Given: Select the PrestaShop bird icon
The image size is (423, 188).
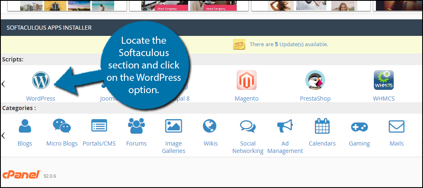Looking at the screenshot, I should click(315, 80).
